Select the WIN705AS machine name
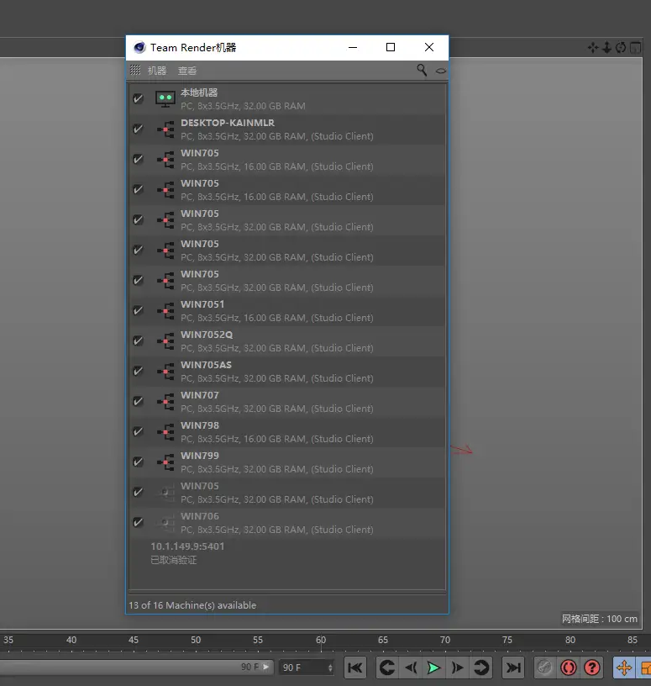 (207, 365)
